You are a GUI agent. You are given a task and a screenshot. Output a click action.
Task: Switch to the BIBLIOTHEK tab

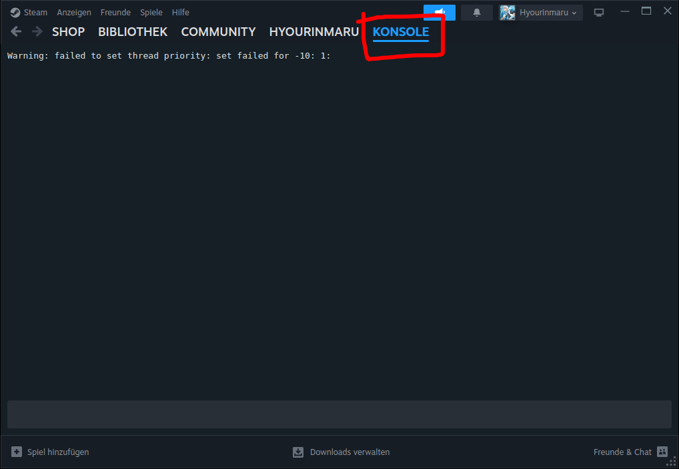point(133,32)
